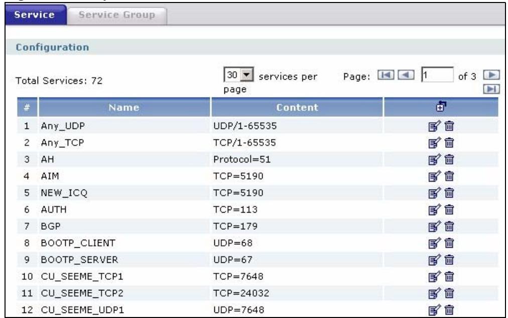Edit the Any_TCP service entry
The height and width of the screenshot is (318, 508).
click(x=434, y=142)
